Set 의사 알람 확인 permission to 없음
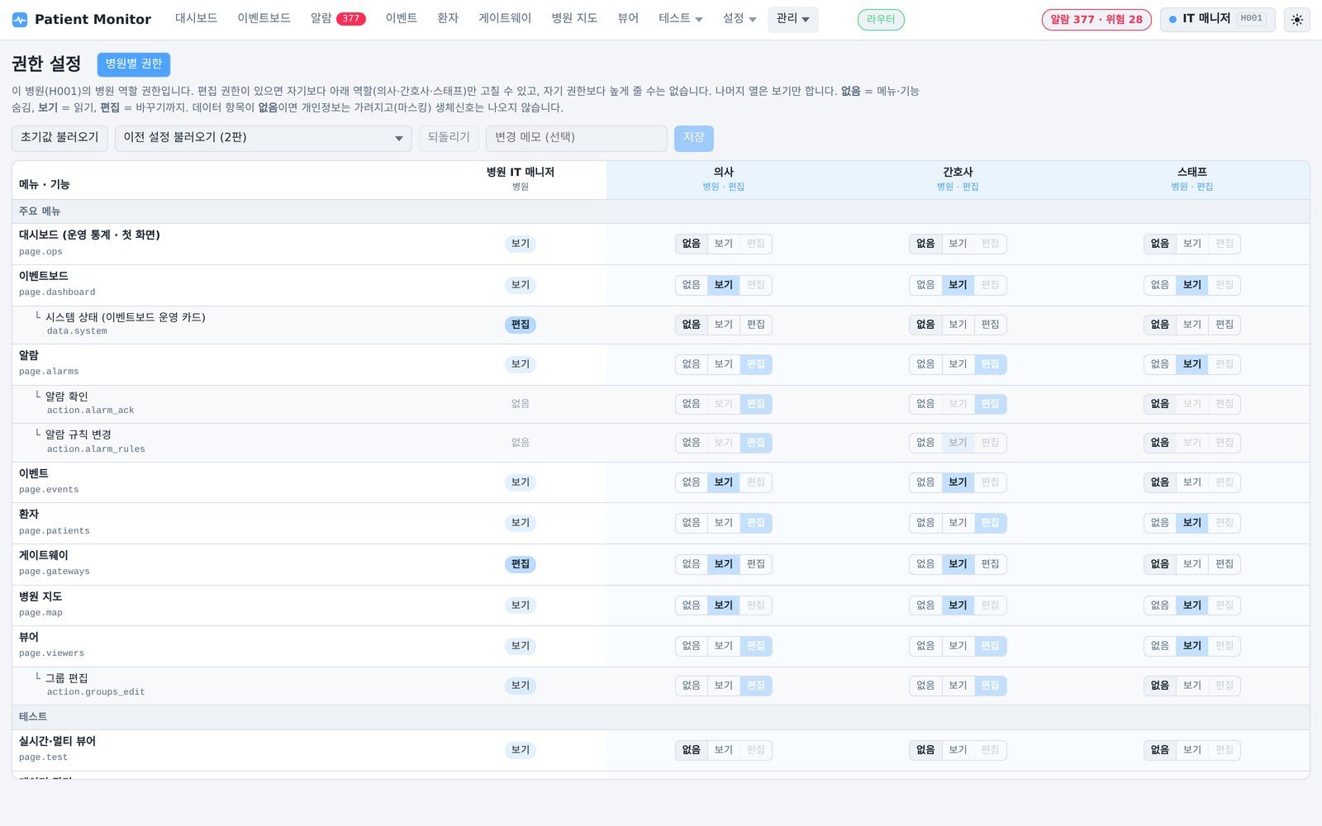 692,404
